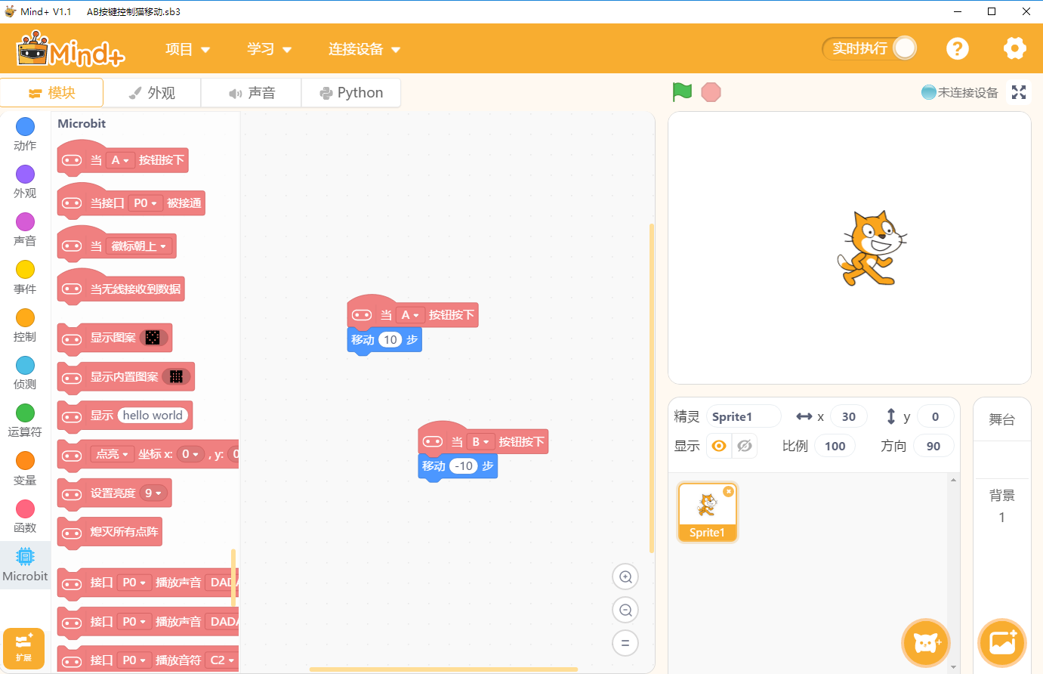Open A dropdown in palette button block

point(120,160)
